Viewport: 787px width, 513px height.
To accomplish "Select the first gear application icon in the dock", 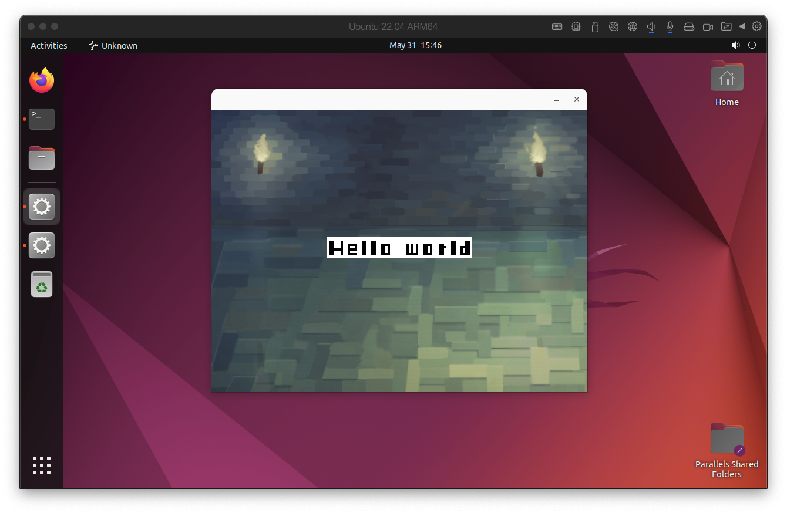I will point(42,207).
